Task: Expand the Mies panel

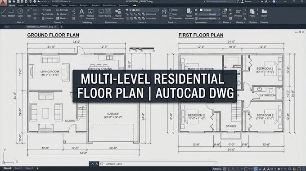Action: [20, 22]
